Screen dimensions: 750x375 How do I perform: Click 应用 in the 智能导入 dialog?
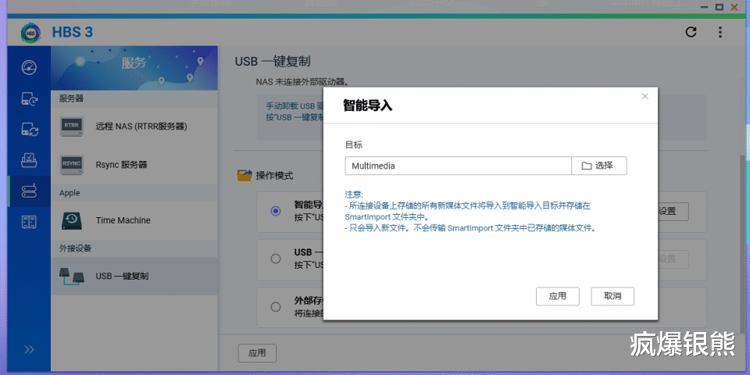point(558,296)
